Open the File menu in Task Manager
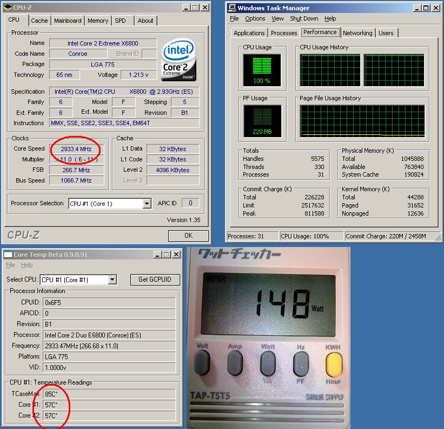The width and height of the screenshot is (444, 429). (234, 19)
